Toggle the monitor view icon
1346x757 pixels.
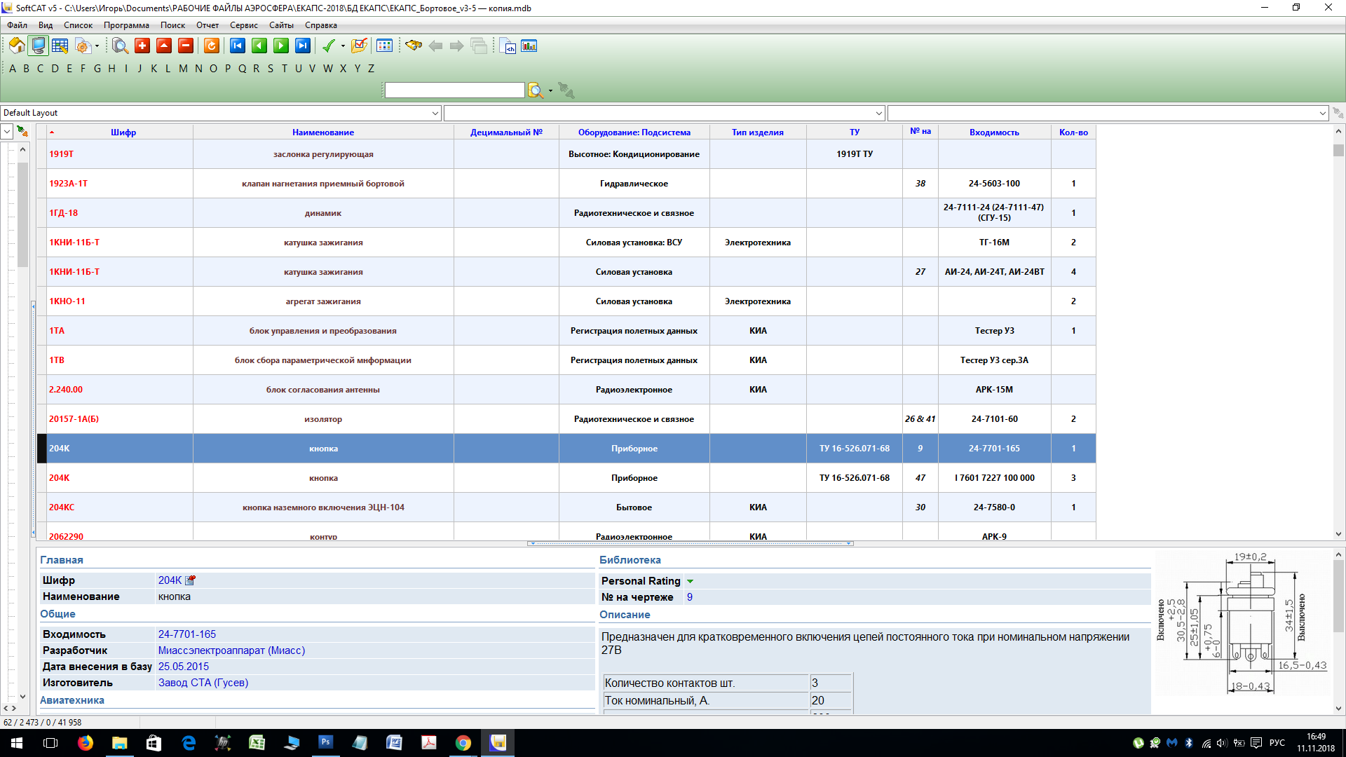pos(39,46)
